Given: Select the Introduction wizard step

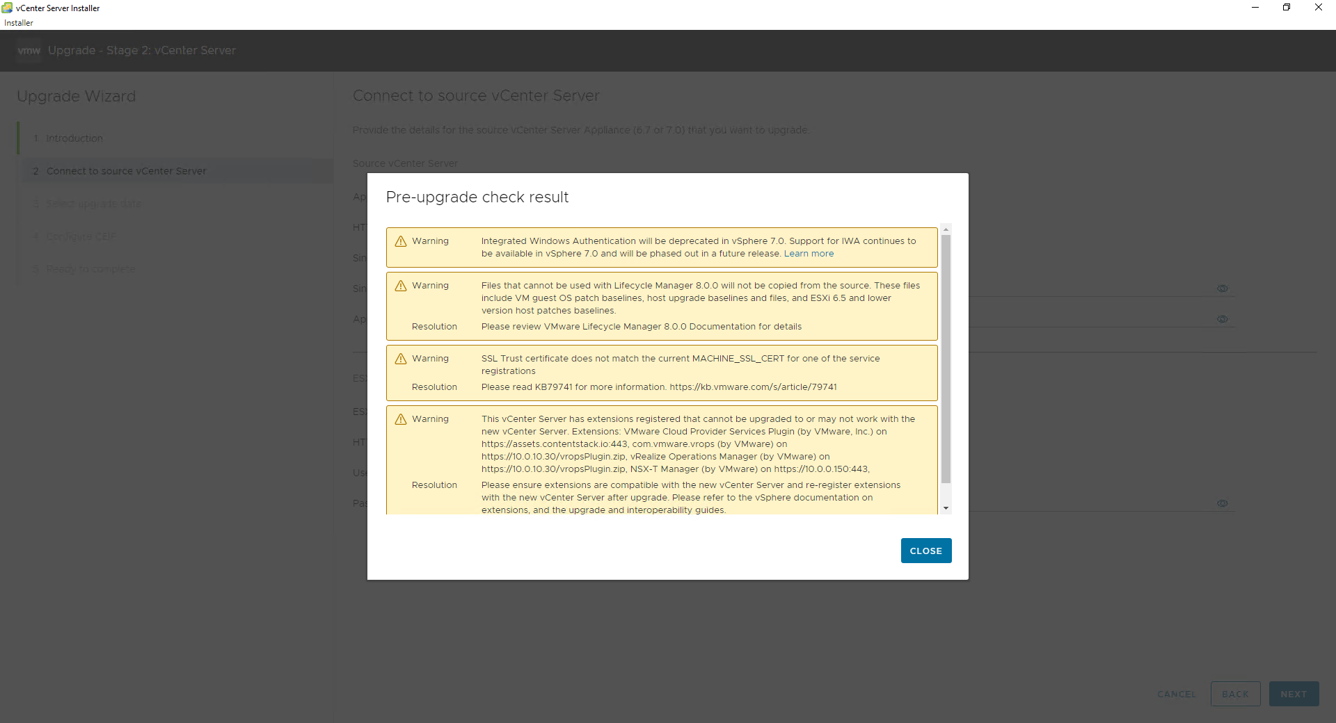Looking at the screenshot, I should (x=74, y=138).
